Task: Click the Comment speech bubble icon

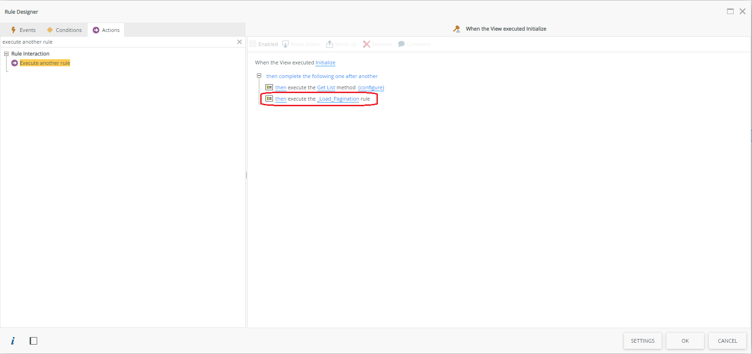Action: [401, 44]
